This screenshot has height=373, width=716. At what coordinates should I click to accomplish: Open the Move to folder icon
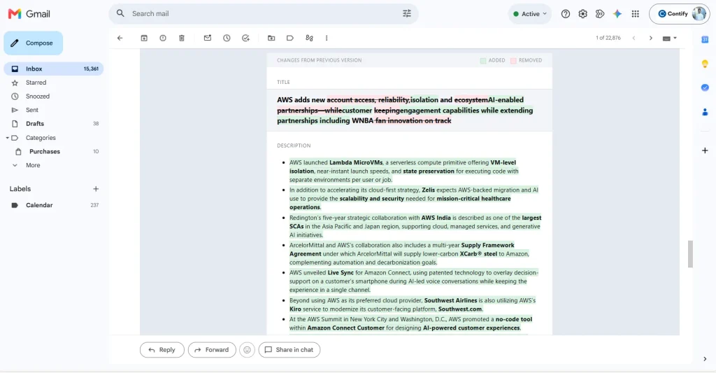point(271,38)
